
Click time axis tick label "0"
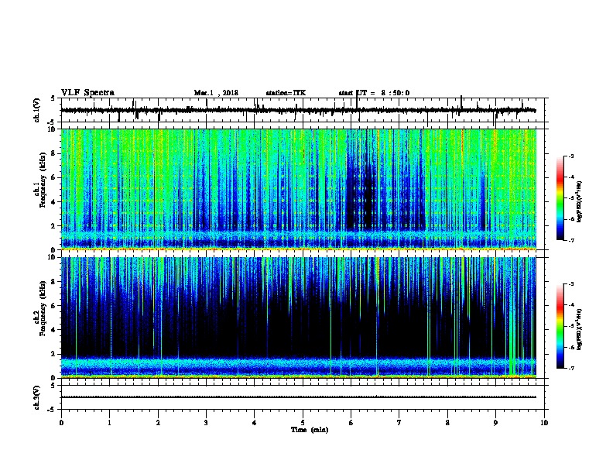(61, 423)
